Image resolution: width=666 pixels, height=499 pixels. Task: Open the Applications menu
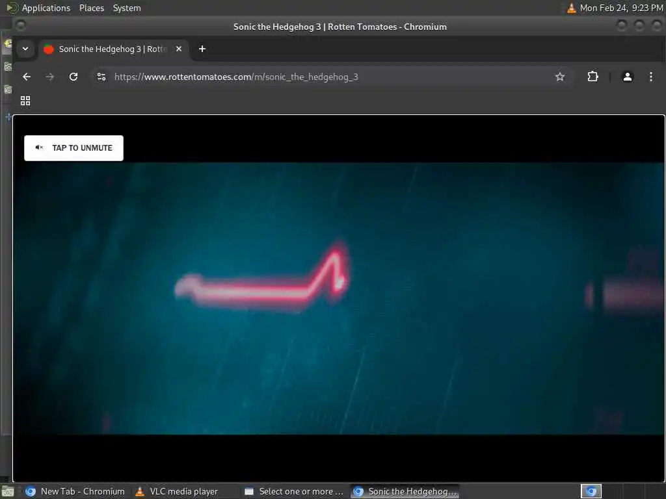(46, 8)
